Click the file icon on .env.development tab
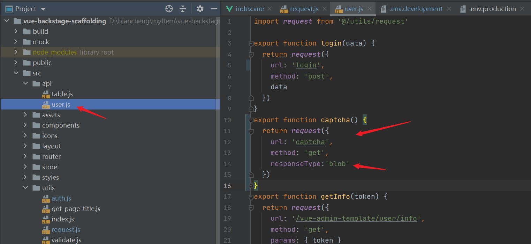Viewport: 531px width, 244px height. tap(384, 9)
